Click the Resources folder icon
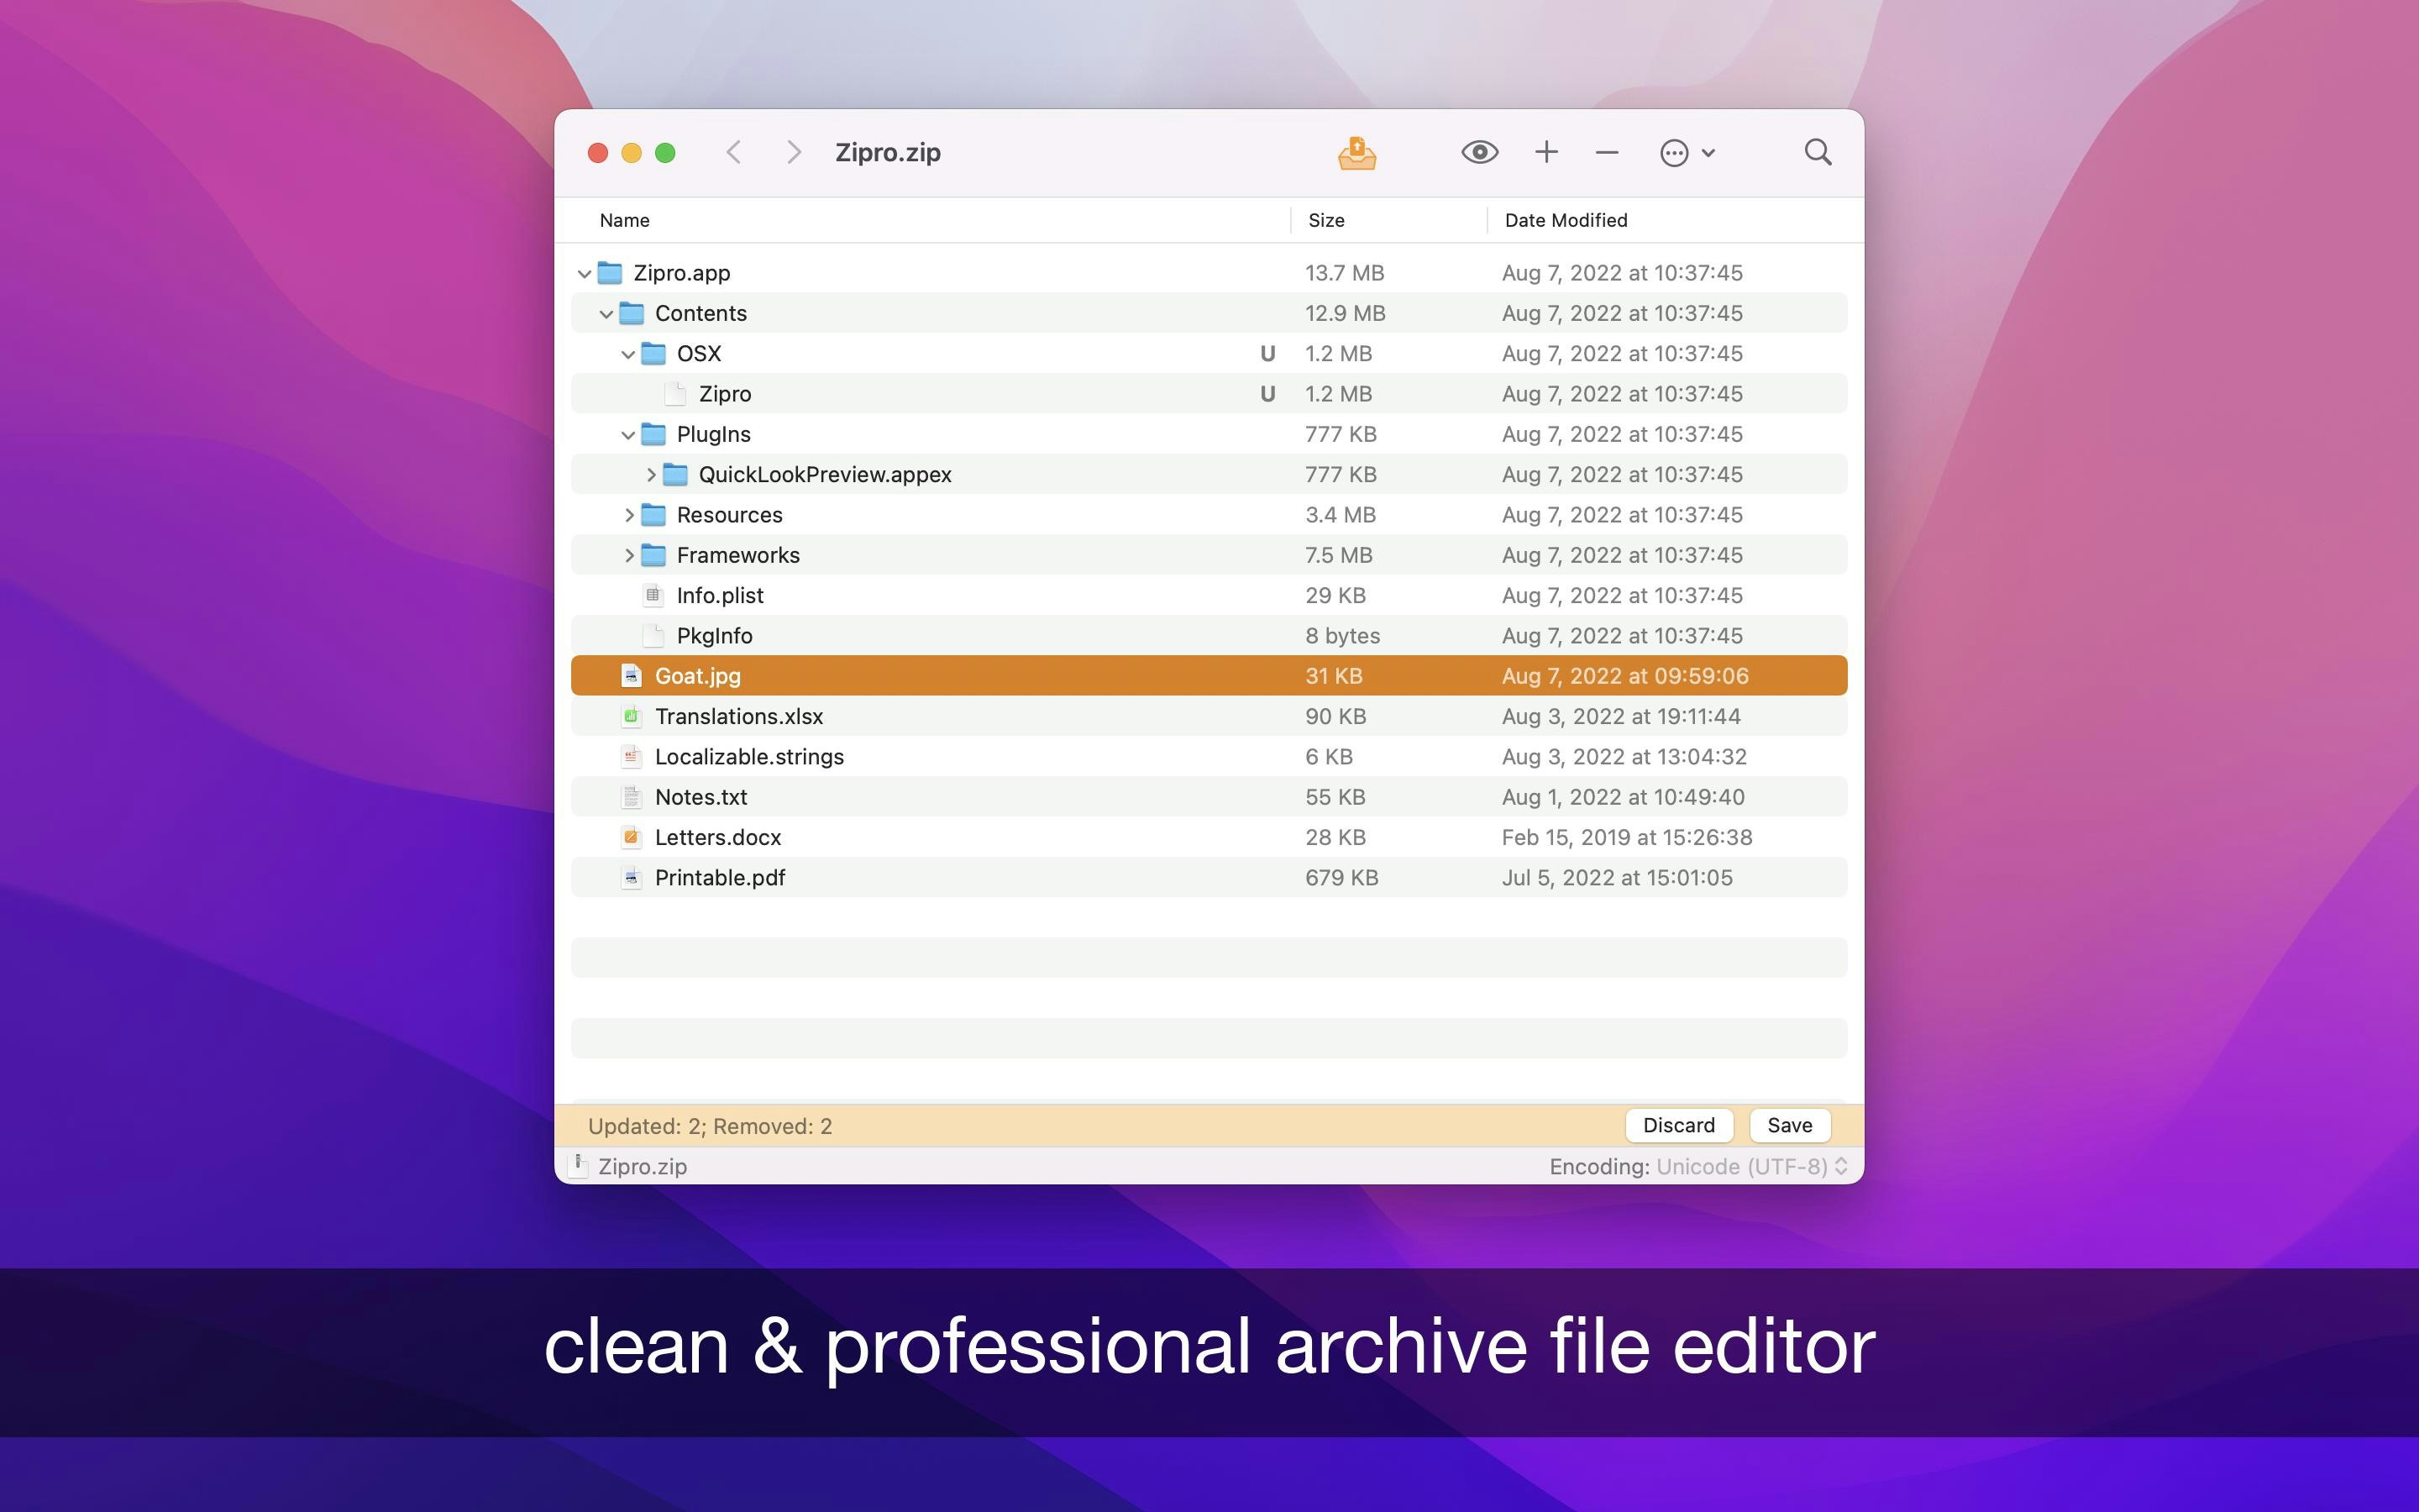This screenshot has height=1512, width=2419. click(x=653, y=515)
